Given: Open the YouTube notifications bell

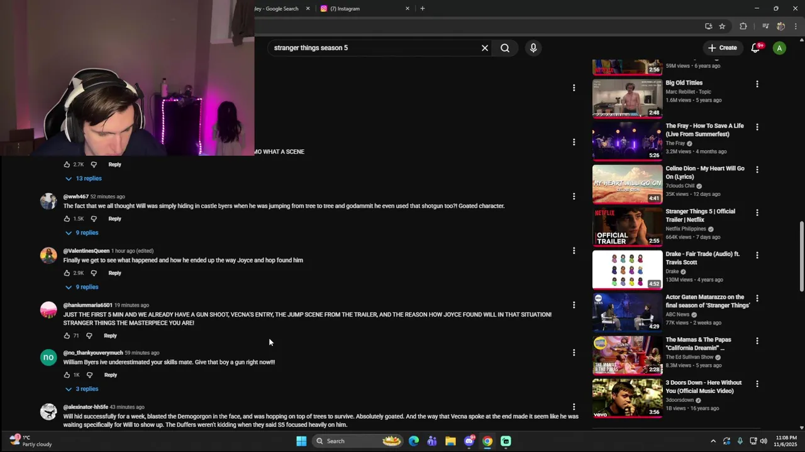Looking at the screenshot, I should pyautogui.click(x=756, y=48).
